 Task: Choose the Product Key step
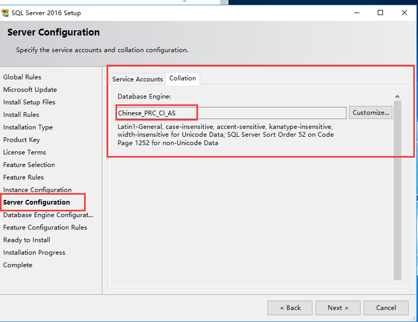[x=21, y=140]
